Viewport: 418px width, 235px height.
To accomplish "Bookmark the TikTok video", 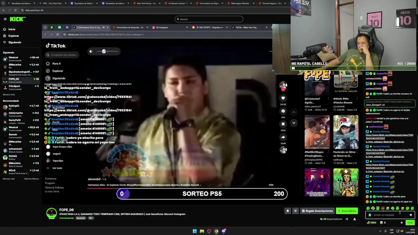I will [x=283, y=124].
